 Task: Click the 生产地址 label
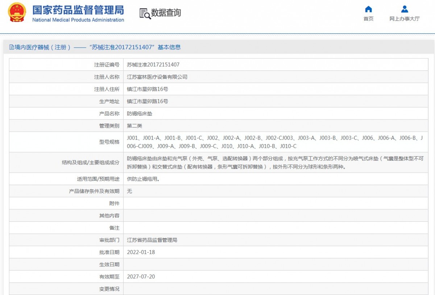[109, 102]
